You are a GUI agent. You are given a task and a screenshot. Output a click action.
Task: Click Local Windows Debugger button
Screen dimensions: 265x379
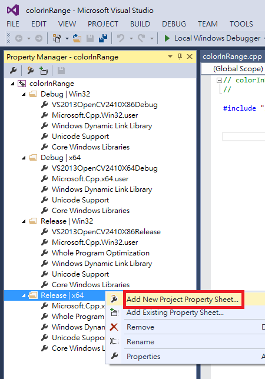point(217,38)
